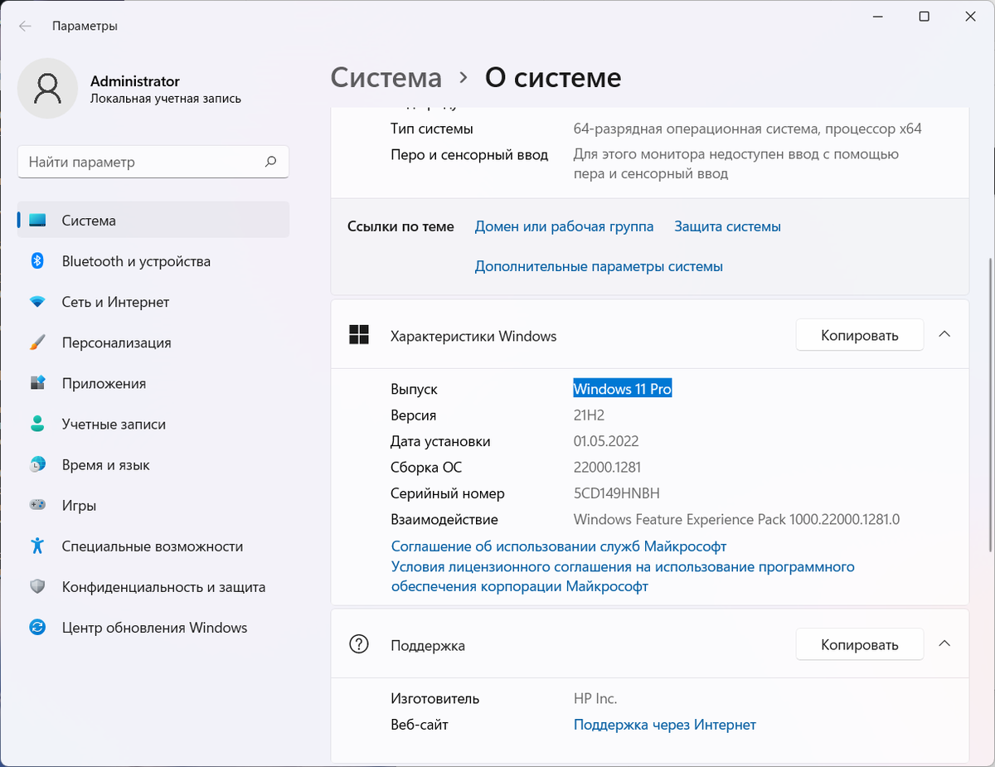The image size is (995, 767).
Task: Click the Копировать button for Характеристики Windows
Action: click(859, 334)
